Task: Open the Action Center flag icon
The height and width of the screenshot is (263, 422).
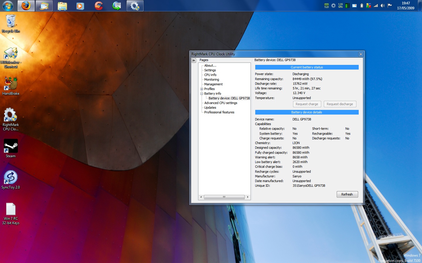Action: tap(390, 6)
